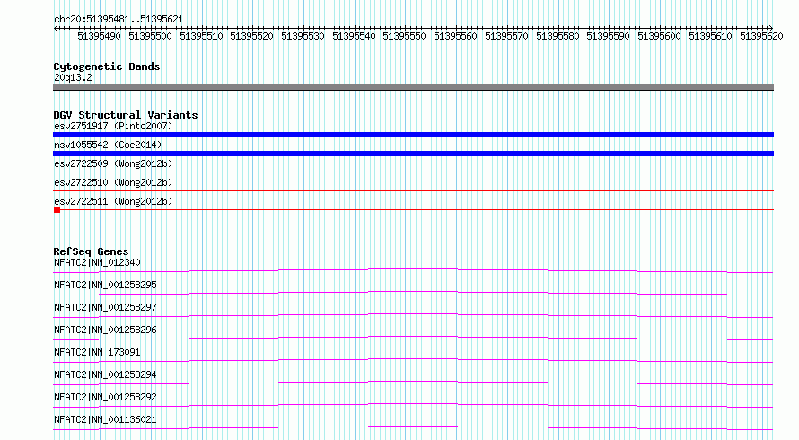Click ruler position 51395530
The width and height of the screenshot is (799, 440).
point(303,36)
